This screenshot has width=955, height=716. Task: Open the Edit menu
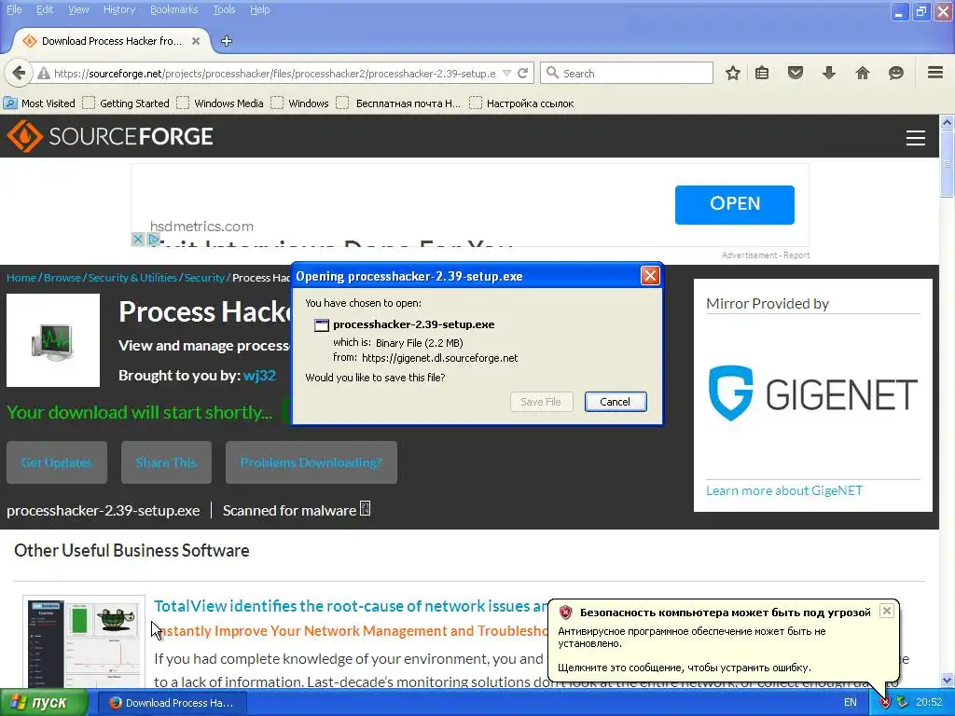click(x=45, y=9)
